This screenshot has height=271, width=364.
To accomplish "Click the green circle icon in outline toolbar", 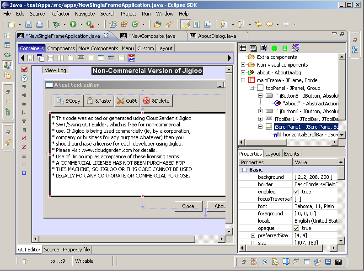I will (x=274, y=48).
